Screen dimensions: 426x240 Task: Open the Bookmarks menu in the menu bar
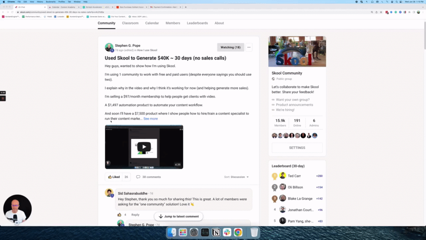(x=51, y=2)
